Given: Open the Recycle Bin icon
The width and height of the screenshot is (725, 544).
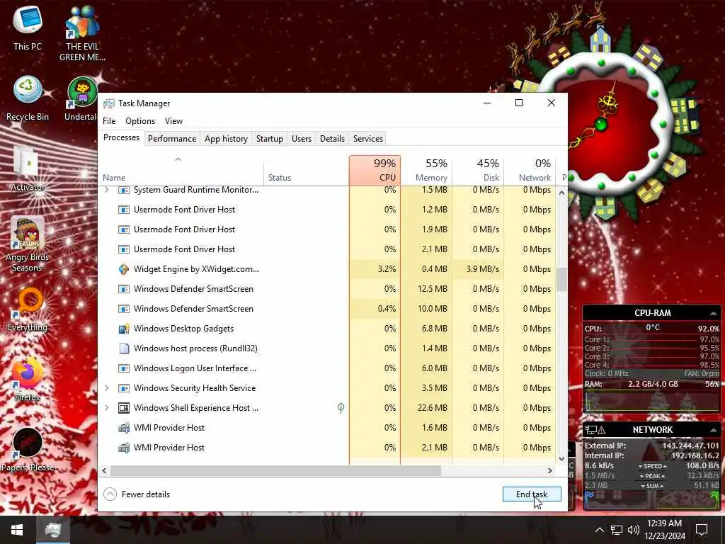Looking at the screenshot, I should [x=28, y=98].
